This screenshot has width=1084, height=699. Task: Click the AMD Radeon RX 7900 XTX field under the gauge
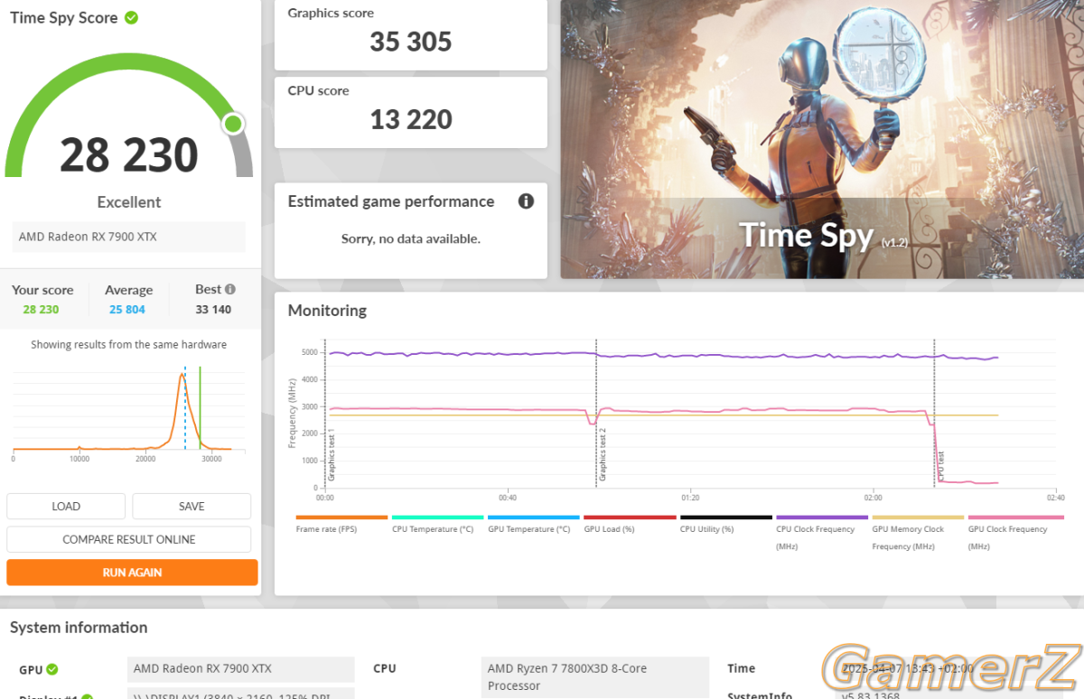[129, 237]
